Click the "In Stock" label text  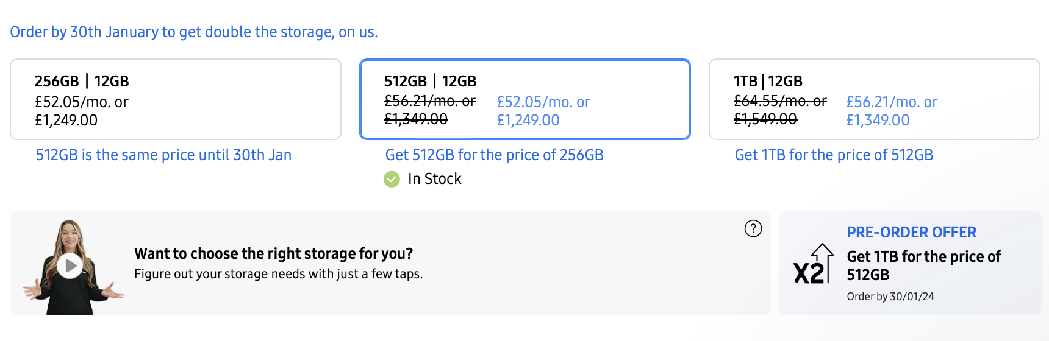[x=434, y=179]
